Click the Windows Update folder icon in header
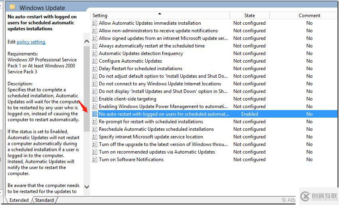This screenshot has width=339, height=205. (12, 7)
